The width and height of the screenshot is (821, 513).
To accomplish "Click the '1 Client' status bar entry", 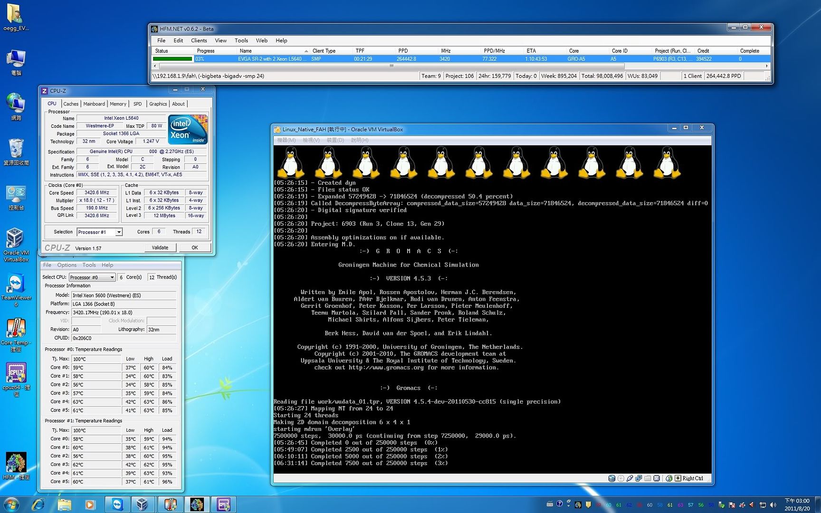I will tap(692, 76).
